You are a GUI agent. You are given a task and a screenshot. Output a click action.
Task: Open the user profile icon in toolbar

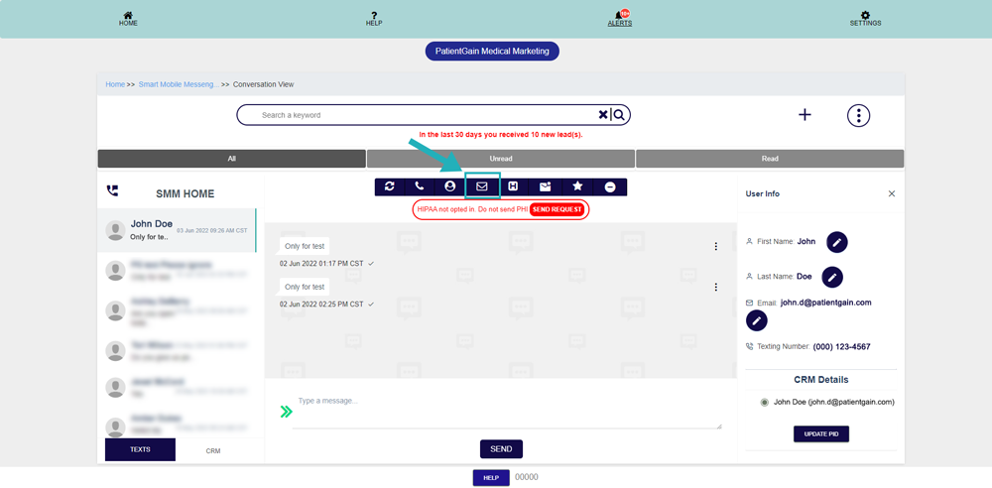pyautogui.click(x=449, y=186)
